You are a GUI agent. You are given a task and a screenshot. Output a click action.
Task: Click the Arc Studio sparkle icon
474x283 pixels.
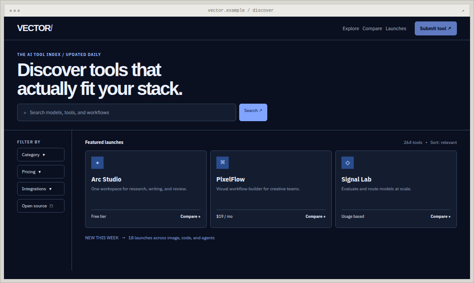pyautogui.click(x=97, y=163)
